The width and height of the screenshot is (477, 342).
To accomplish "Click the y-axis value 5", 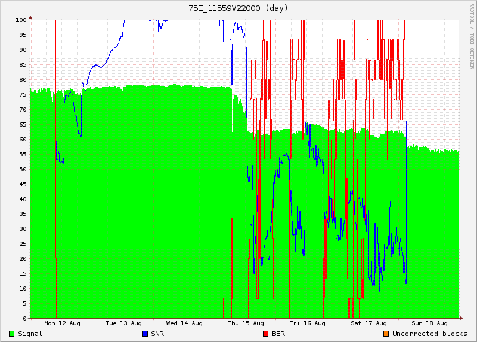I will click(x=25, y=304).
